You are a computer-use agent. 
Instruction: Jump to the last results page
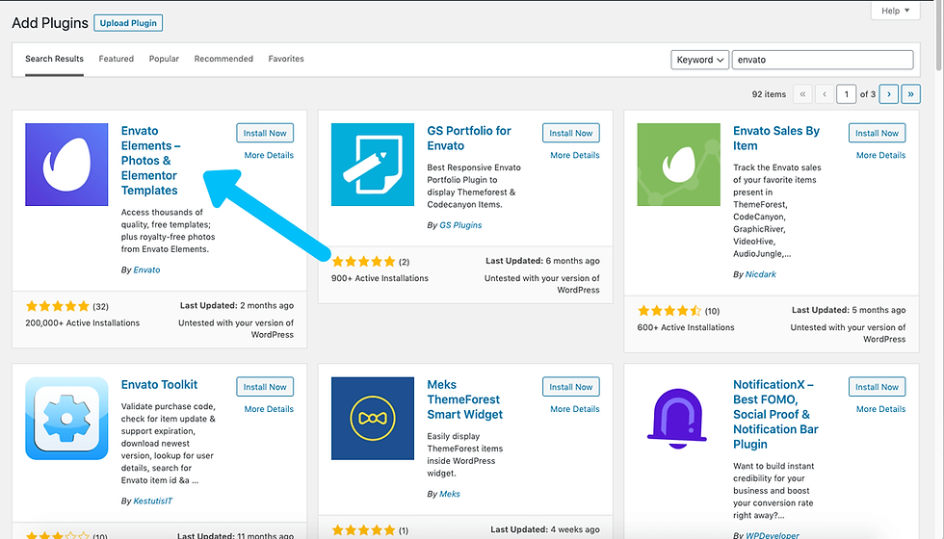coord(910,94)
